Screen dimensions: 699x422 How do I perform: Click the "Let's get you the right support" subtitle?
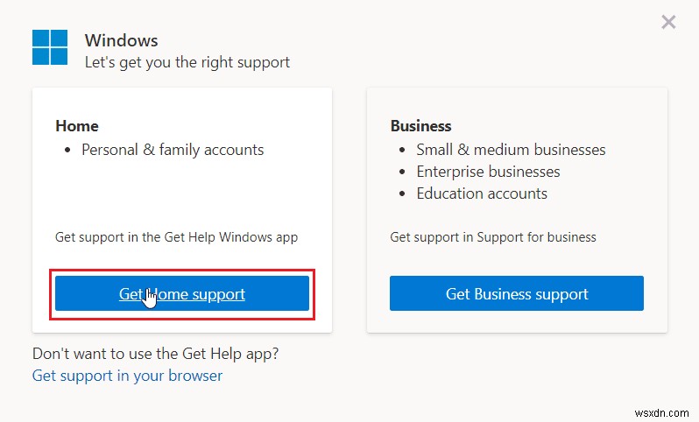click(x=187, y=62)
